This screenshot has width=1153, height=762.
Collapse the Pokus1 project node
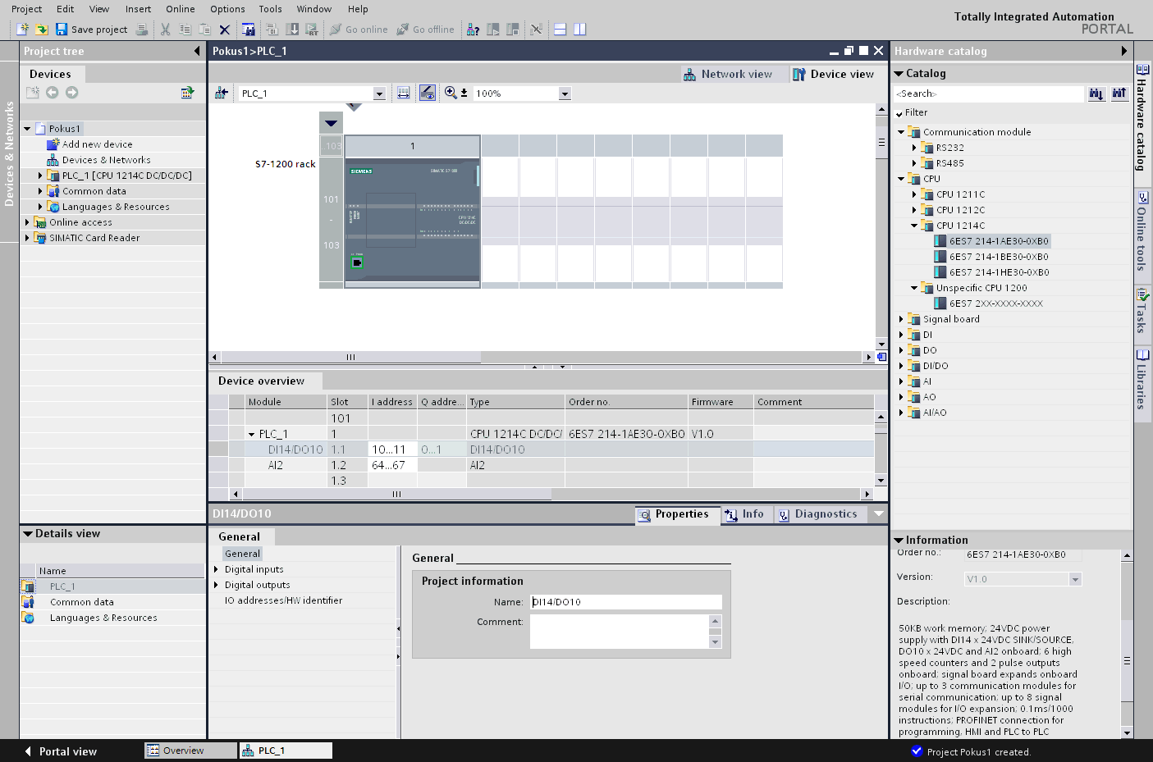coord(27,129)
